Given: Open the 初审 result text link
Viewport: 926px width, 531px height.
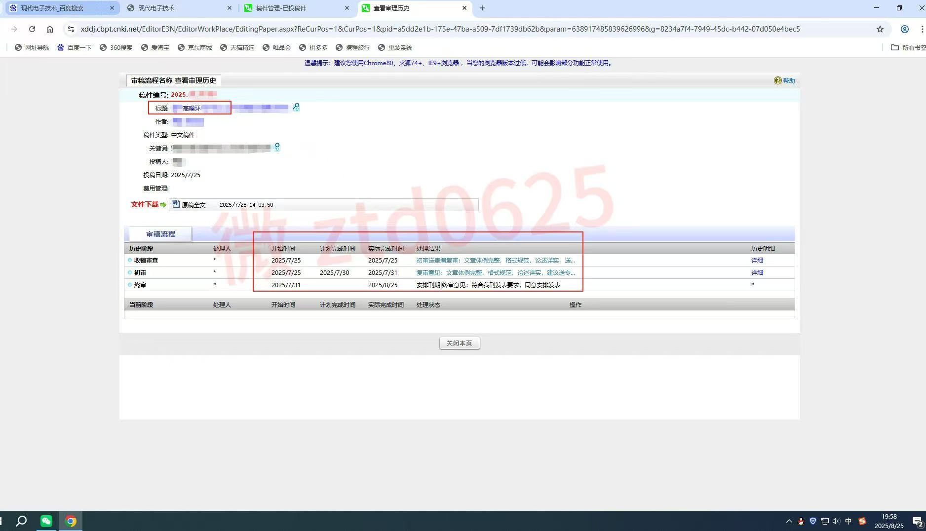Looking at the screenshot, I should pyautogui.click(x=495, y=272).
